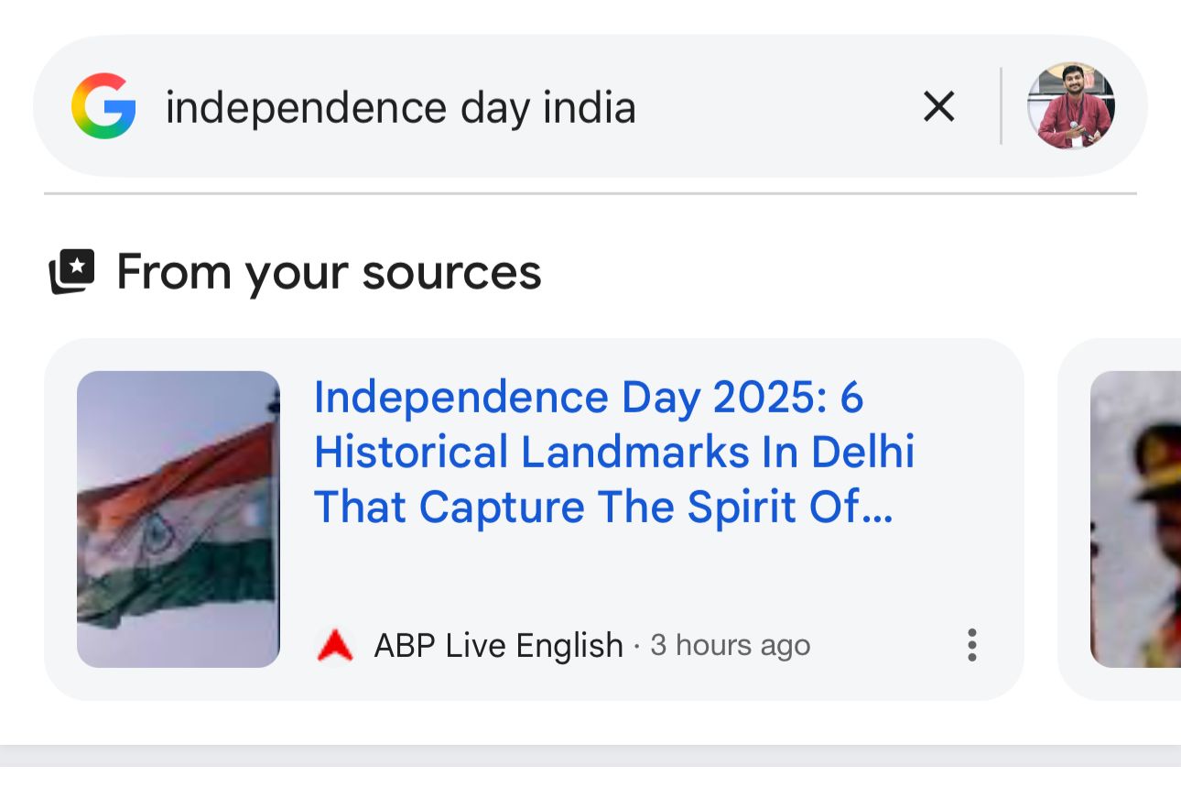Viewport: 1181px width, 809px height.
Task: Click "Historical Landmarks In Delhi" headline line
Action: click(614, 453)
